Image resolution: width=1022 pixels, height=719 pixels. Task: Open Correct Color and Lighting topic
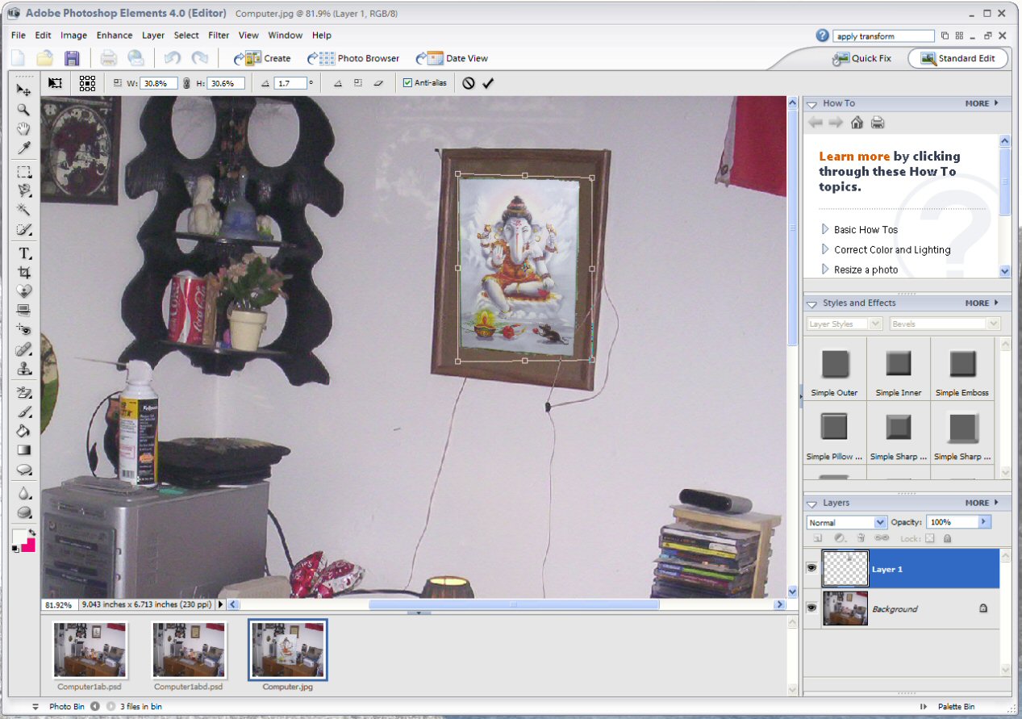pos(892,250)
